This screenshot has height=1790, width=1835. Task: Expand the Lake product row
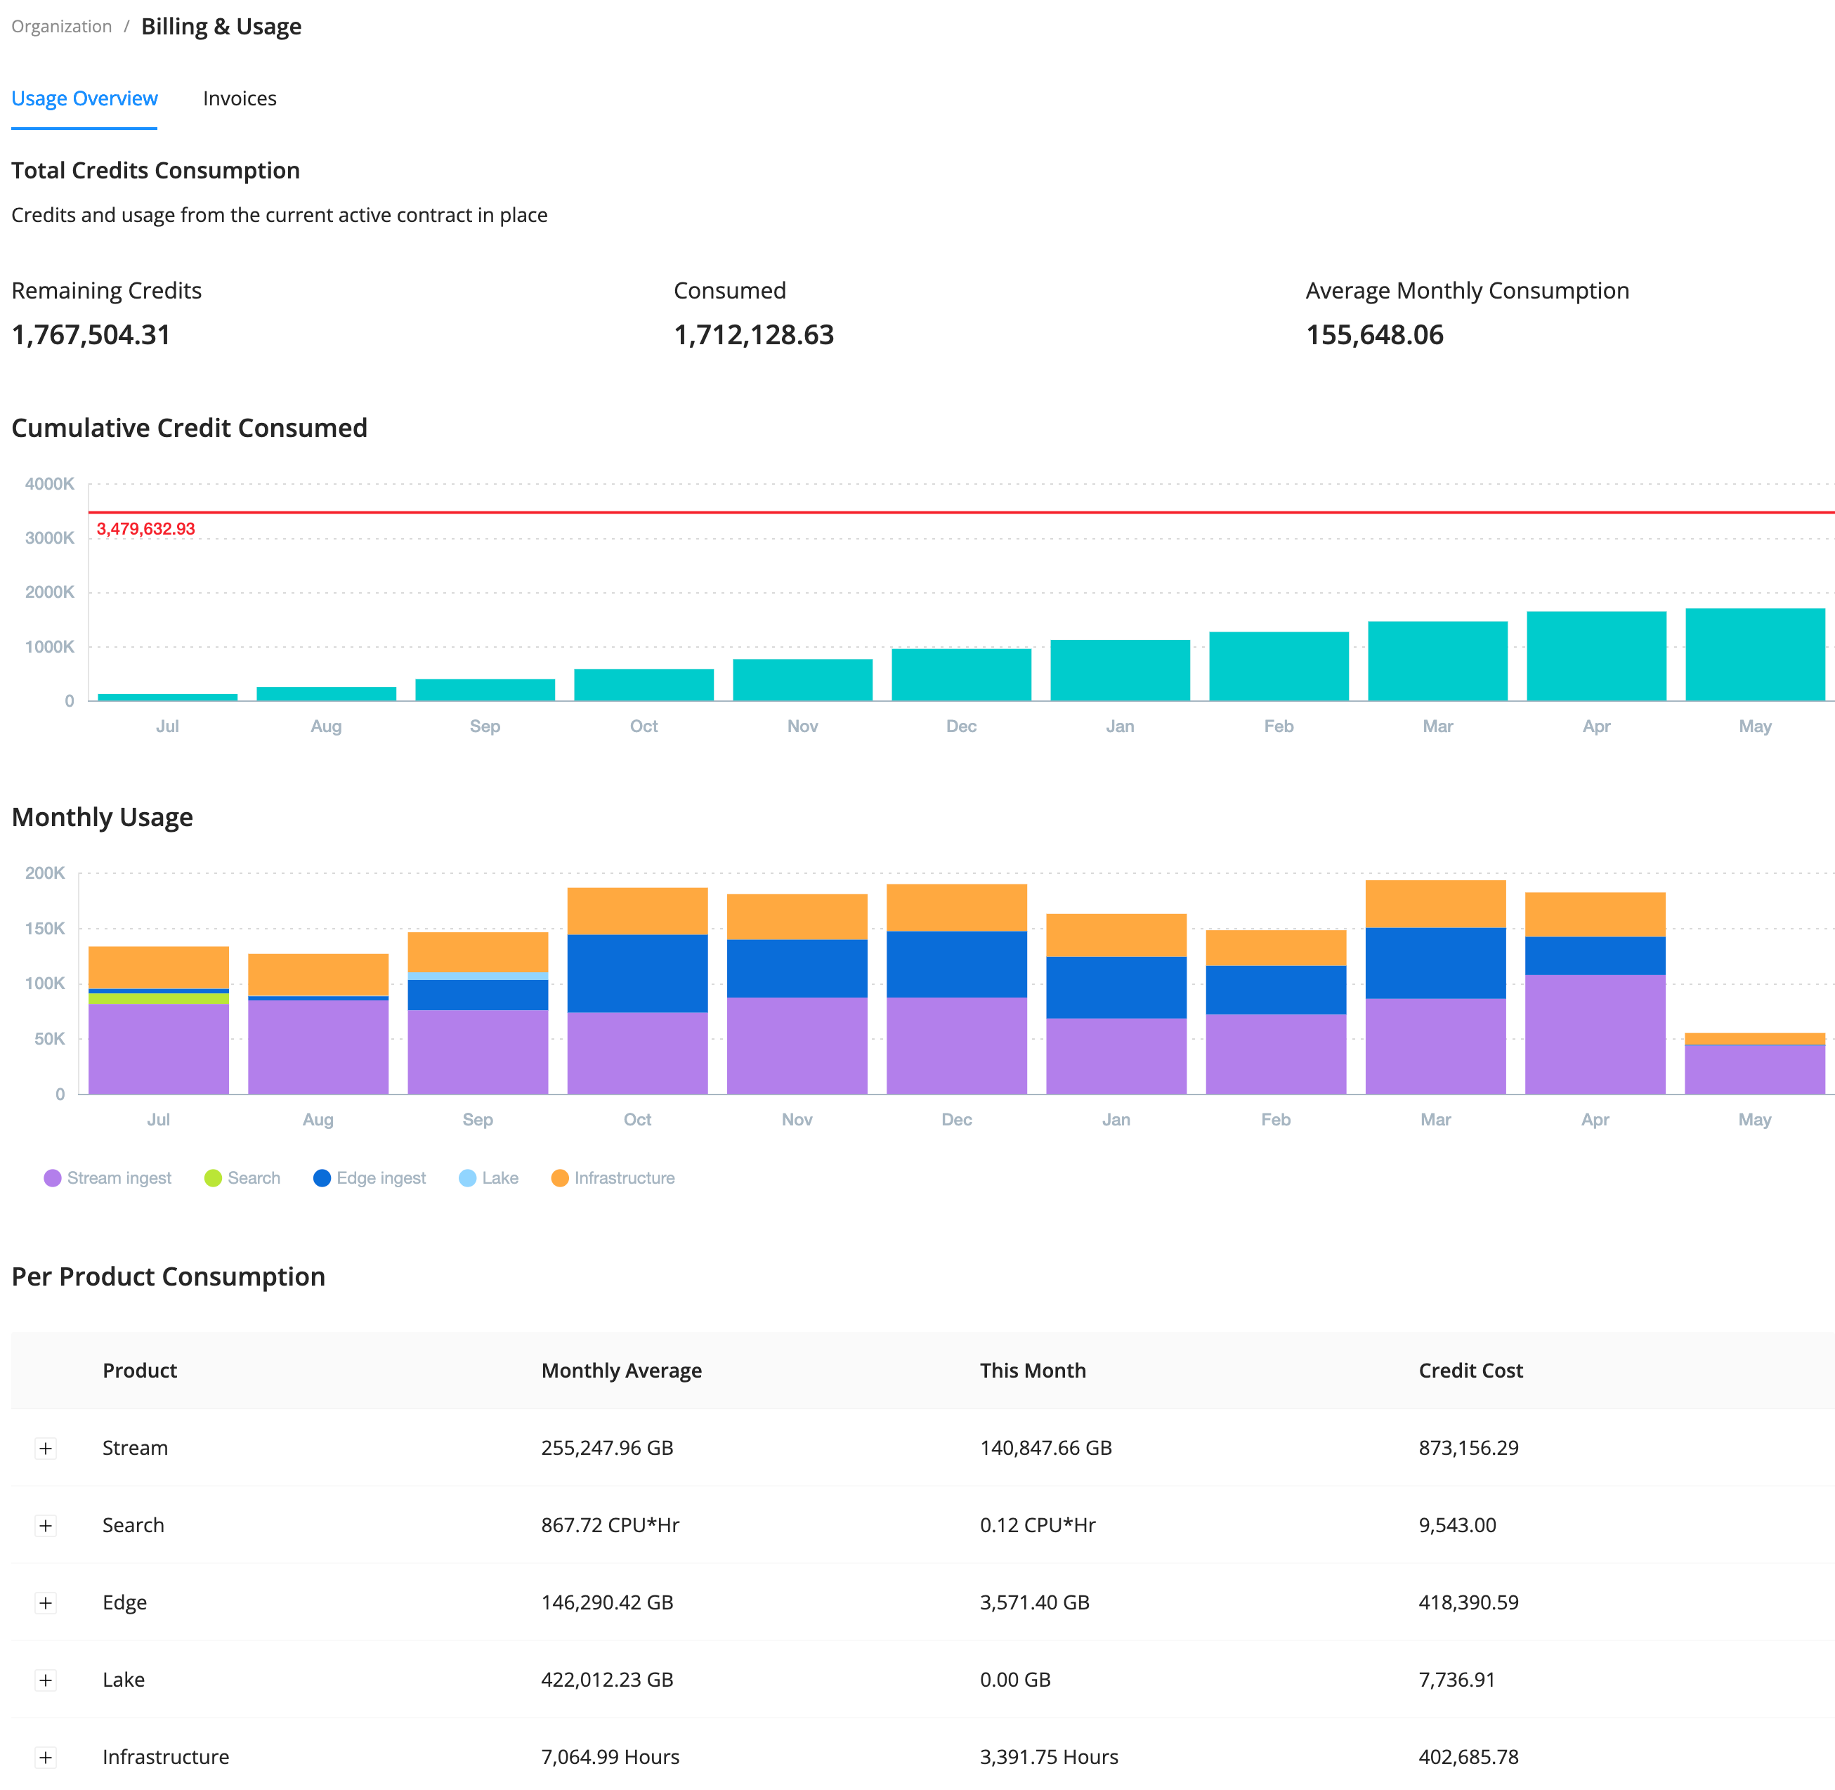[x=45, y=1680]
